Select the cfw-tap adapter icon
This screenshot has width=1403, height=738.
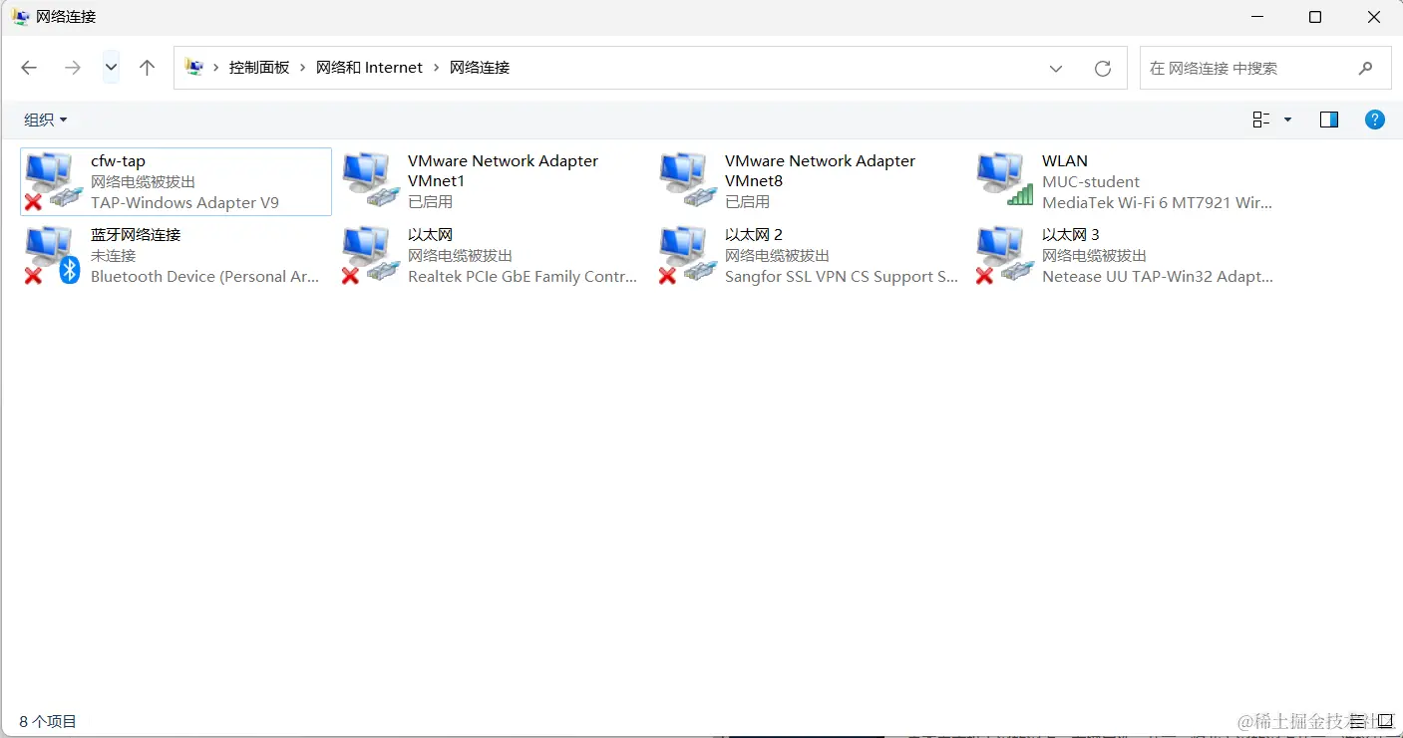click(53, 181)
